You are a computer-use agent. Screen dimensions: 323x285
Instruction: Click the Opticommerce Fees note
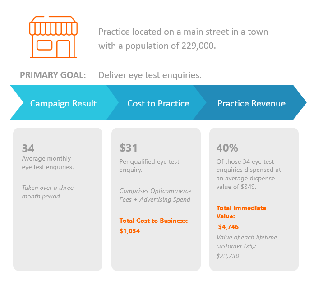155,195
